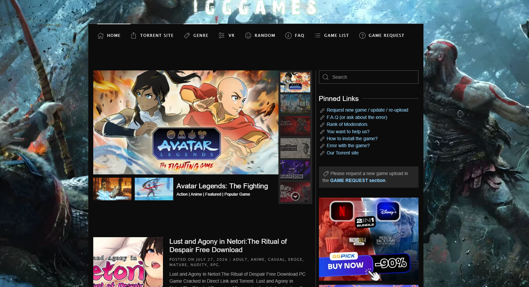Select the Esports Manager 2026 thumbnail

[x=295, y=170]
